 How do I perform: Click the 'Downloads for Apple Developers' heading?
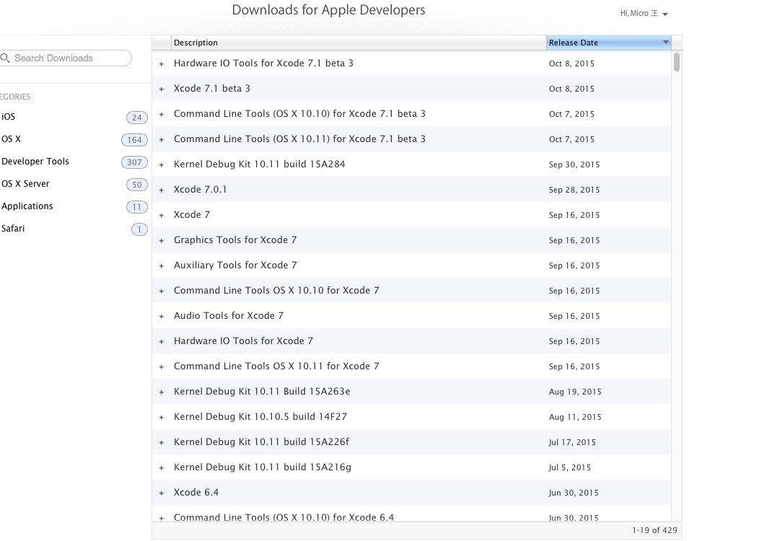pyautogui.click(x=328, y=10)
